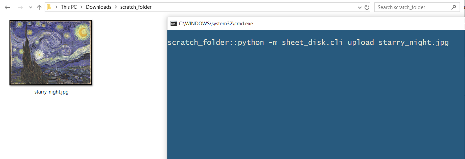This screenshot has height=159, width=465.
Task: Open the recent locations dropdown
Action: (30, 7)
